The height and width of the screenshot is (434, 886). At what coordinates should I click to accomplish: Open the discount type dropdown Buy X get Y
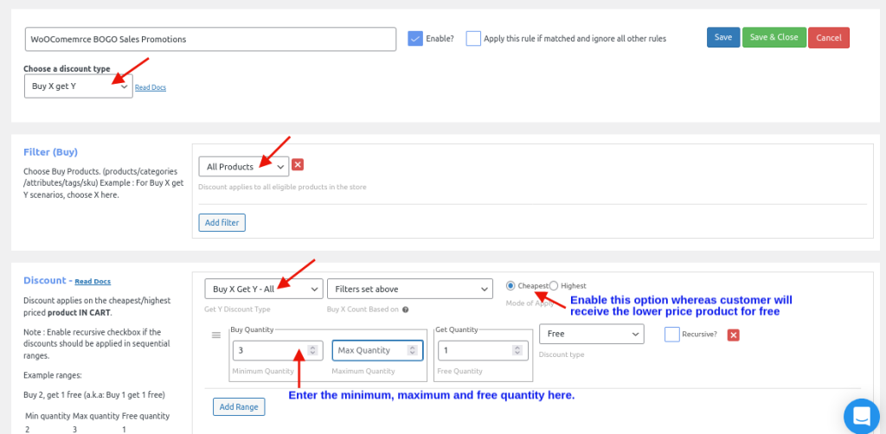pyautogui.click(x=78, y=86)
